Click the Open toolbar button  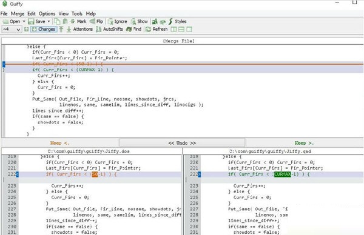click(12, 22)
